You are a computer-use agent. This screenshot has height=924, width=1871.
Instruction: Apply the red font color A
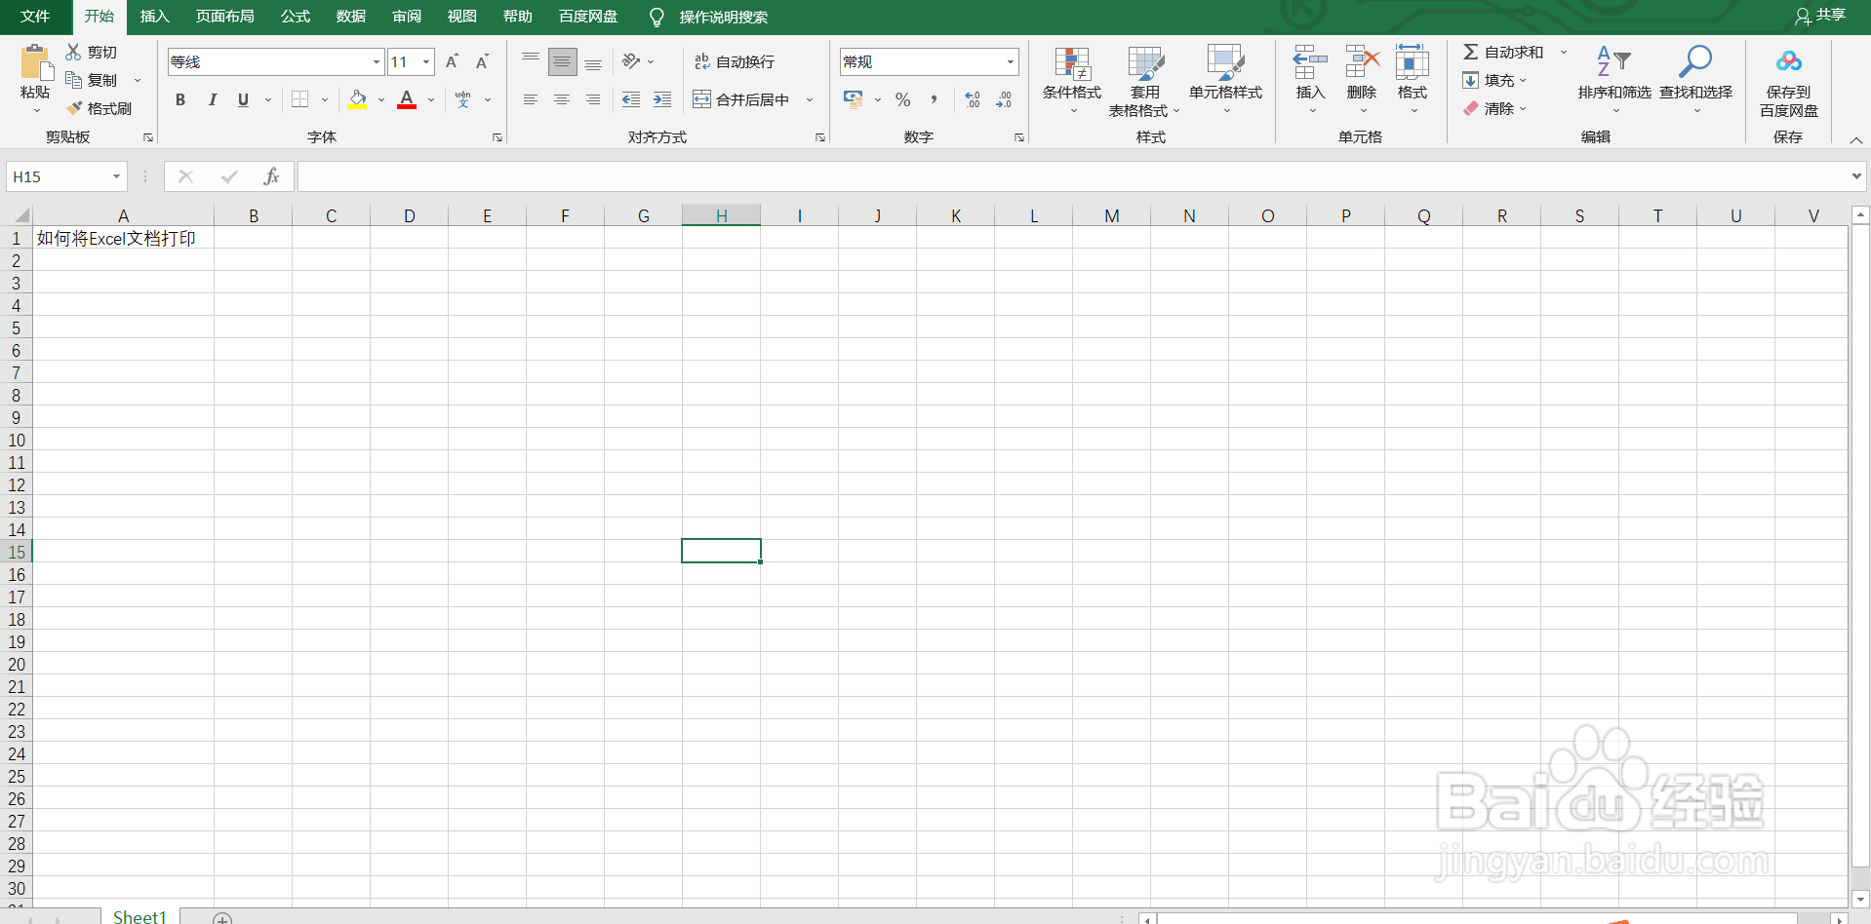point(407,99)
